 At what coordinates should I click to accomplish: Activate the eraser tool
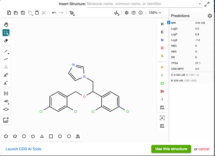[6, 41]
